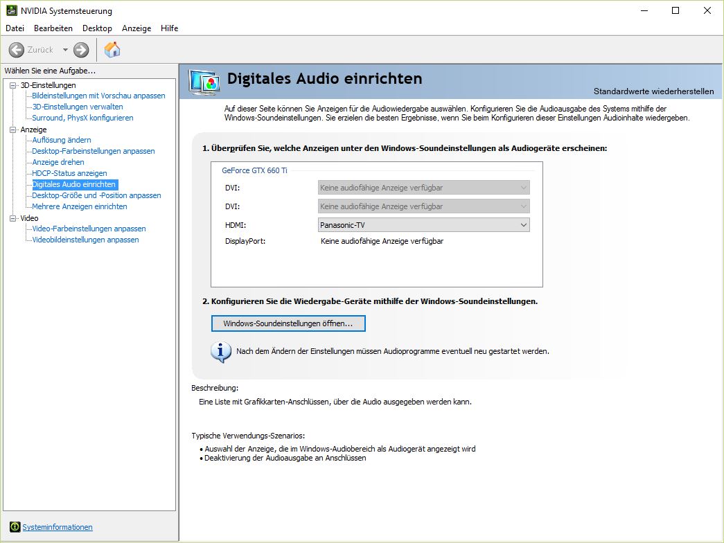Click the Zurück back arrow icon

point(16,50)
